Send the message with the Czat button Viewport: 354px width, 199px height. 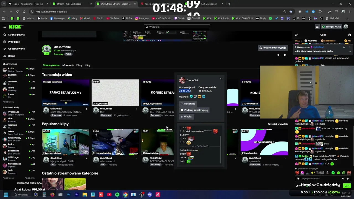click(347, 186)
